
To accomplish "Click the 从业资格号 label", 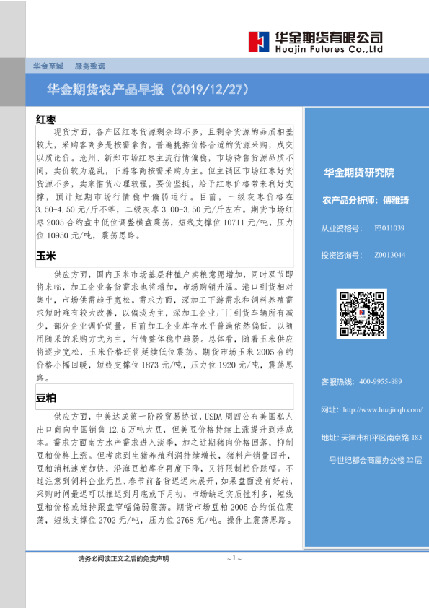I will point(342,228).
